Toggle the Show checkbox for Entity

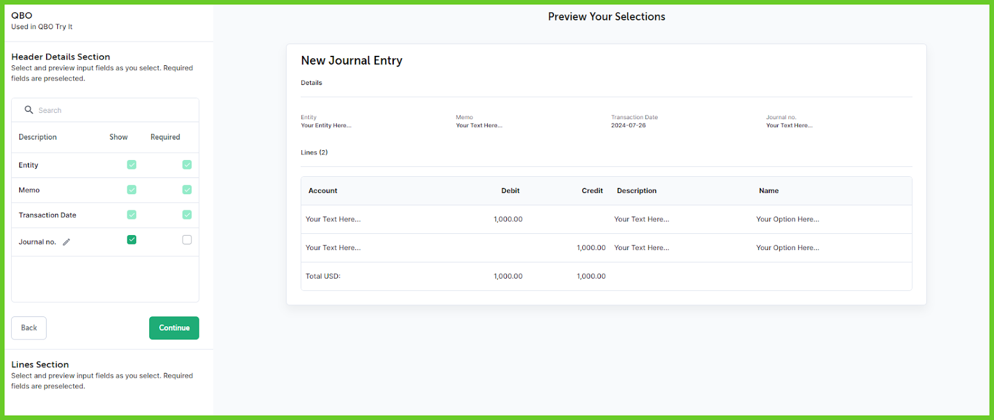click(132, 165)
